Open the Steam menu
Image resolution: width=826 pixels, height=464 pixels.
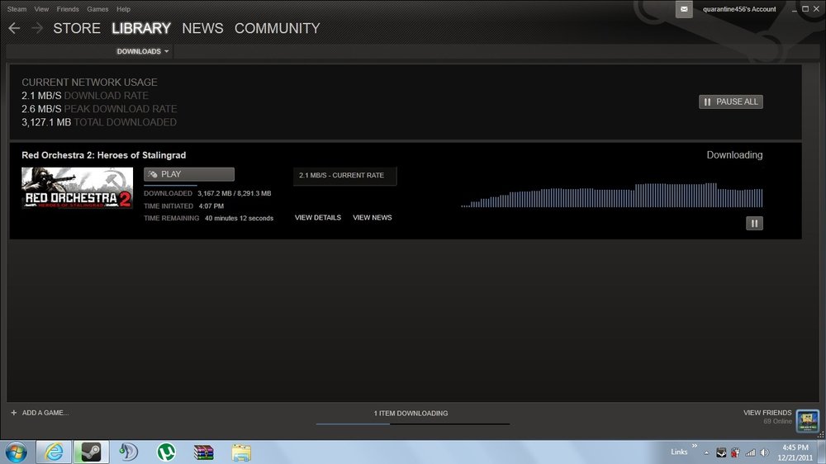tap(17, 9)
